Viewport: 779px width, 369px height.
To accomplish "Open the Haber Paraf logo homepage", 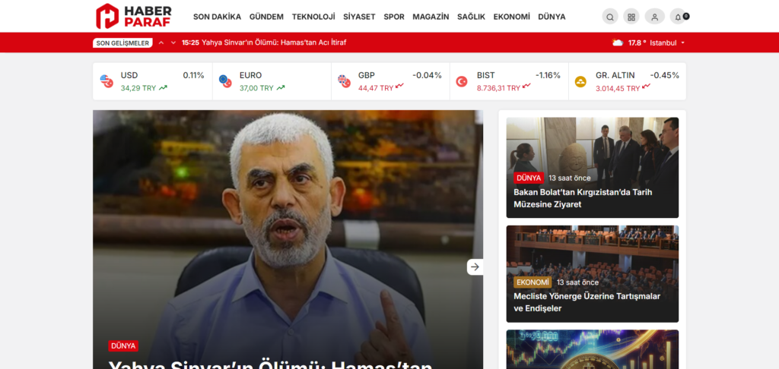I will (134, 16).
